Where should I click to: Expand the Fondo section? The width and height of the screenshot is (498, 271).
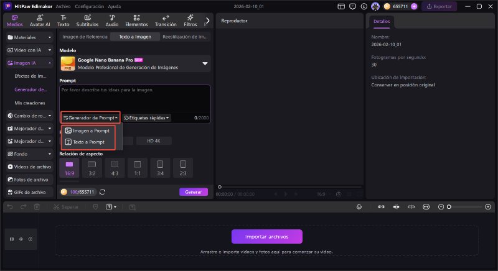click(29, 154)
